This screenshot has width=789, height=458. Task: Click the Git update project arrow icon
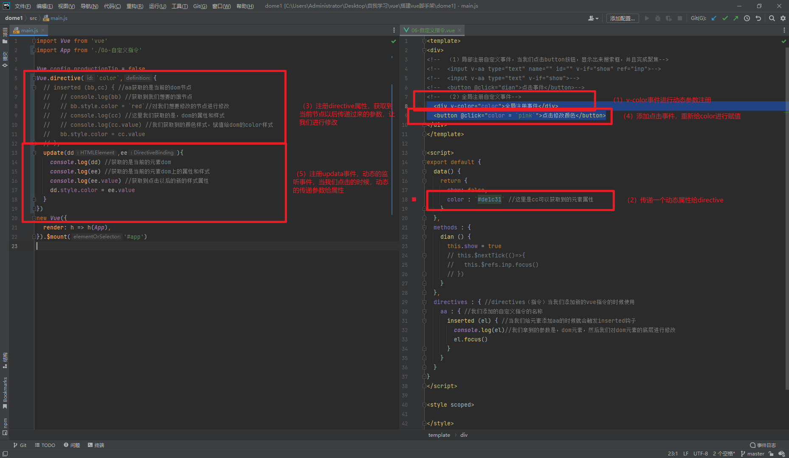[714, 18]
